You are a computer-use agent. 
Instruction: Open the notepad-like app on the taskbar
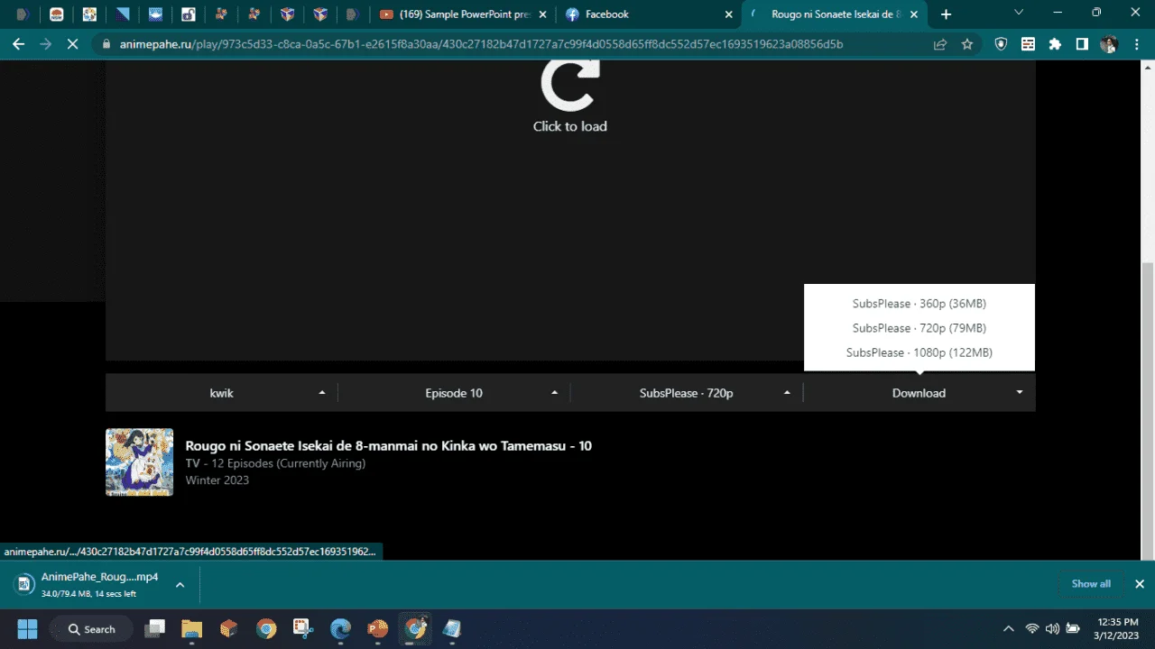[x=452, y=629]
